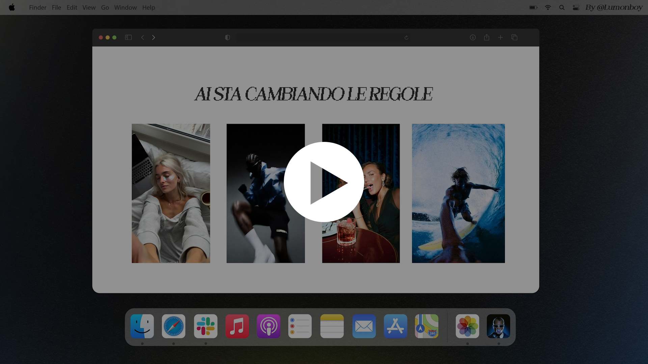Reload the page with refresh icon

[x=406, y=37]
